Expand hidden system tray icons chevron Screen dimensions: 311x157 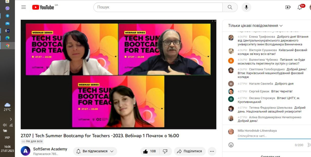[11, 119]
